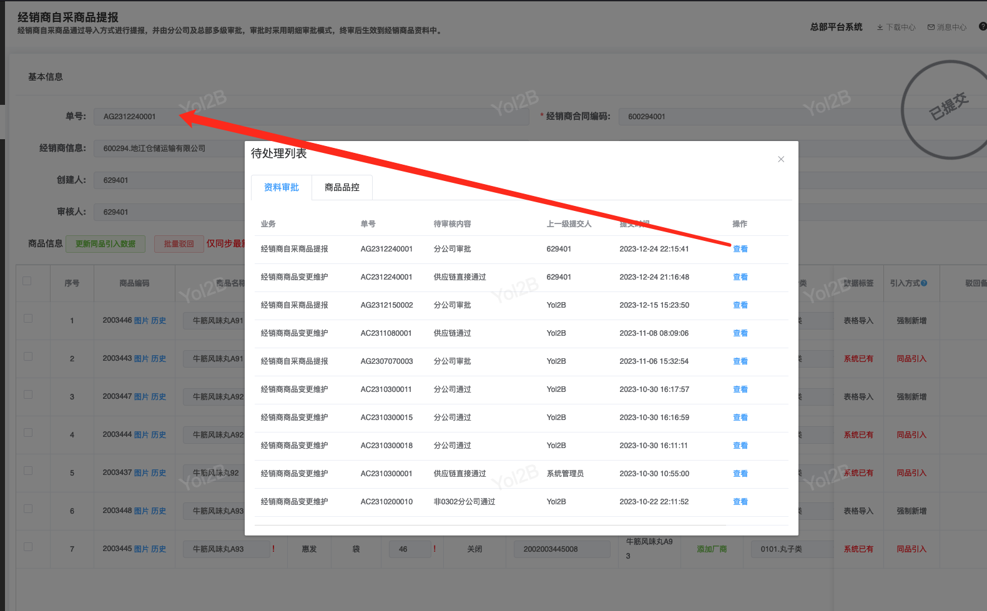Close the 待处理列表 dialog
The image size is (987, 611).
pos(780,159)
